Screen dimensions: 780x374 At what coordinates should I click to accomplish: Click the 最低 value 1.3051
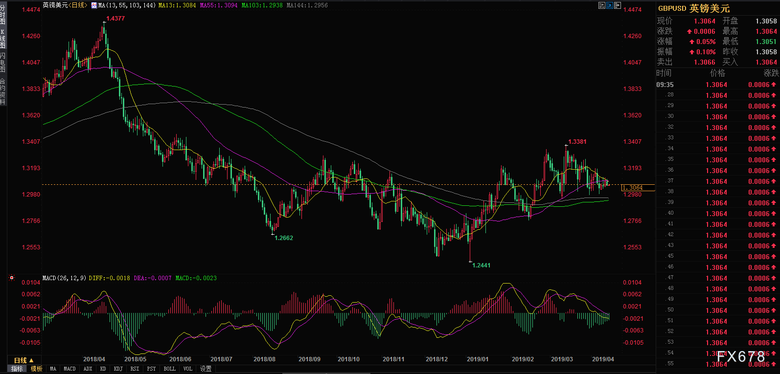pyautogui.click(x=766, y=42)
